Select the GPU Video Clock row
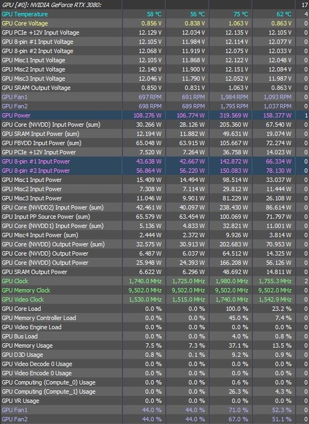309x424 pixels. click(154, 299)
